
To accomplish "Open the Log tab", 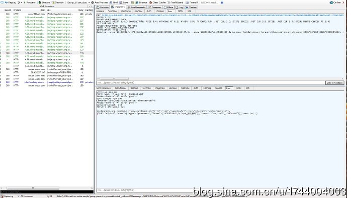I will tap(179, 7).
